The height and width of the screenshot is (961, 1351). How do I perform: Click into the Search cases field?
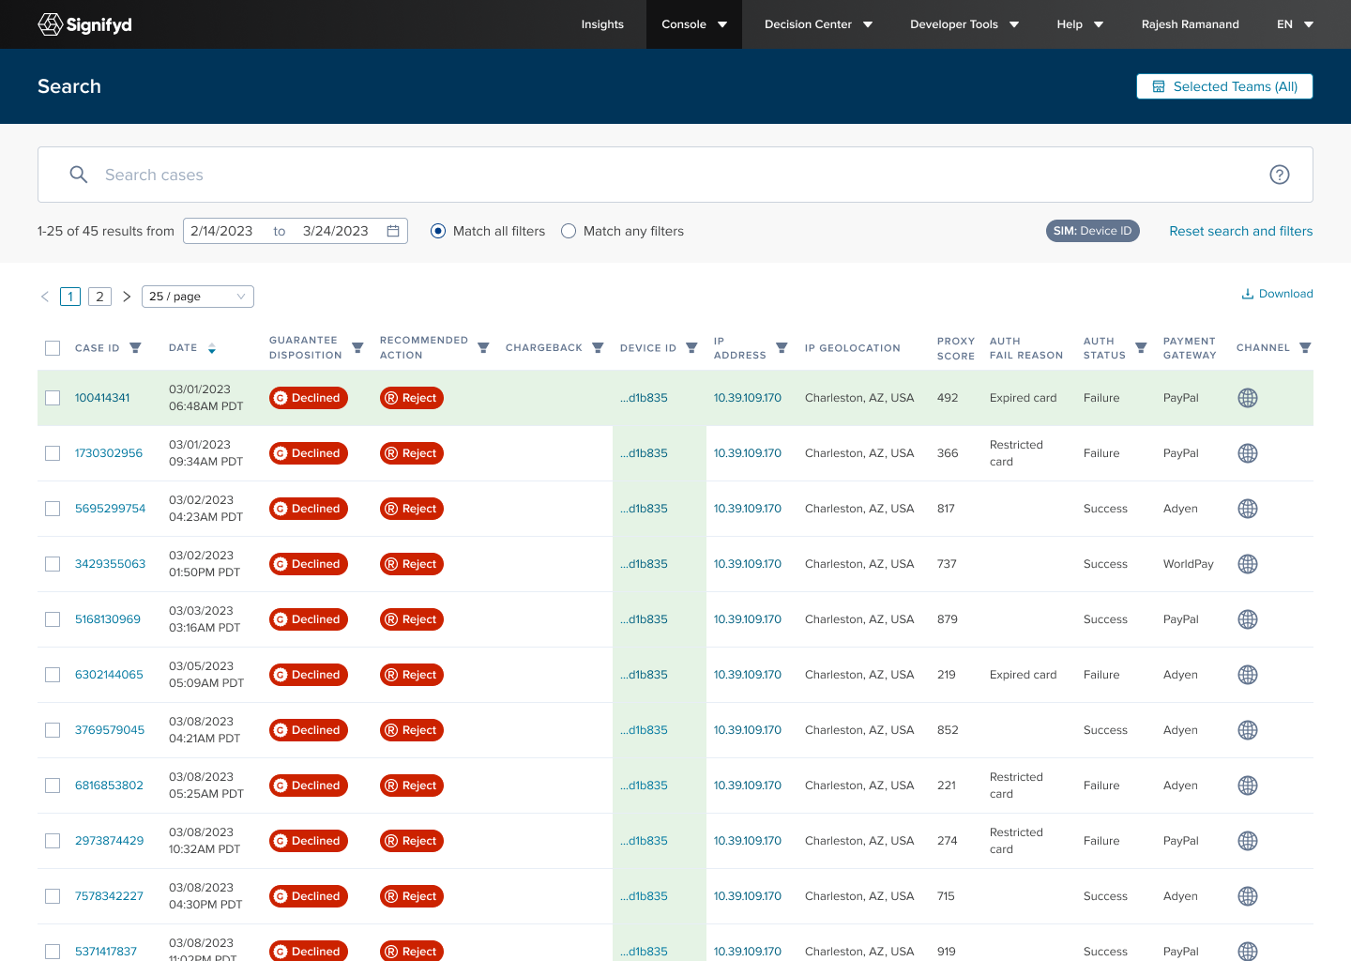tap(657, 175)
